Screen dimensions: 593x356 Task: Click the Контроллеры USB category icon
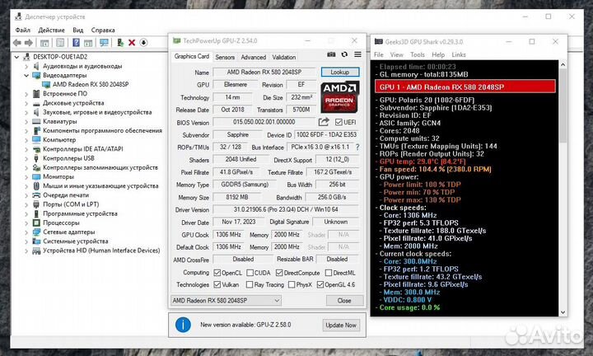[36, 158]
